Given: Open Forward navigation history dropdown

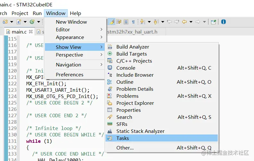Looking at the screenshot, I should point(204,22).
